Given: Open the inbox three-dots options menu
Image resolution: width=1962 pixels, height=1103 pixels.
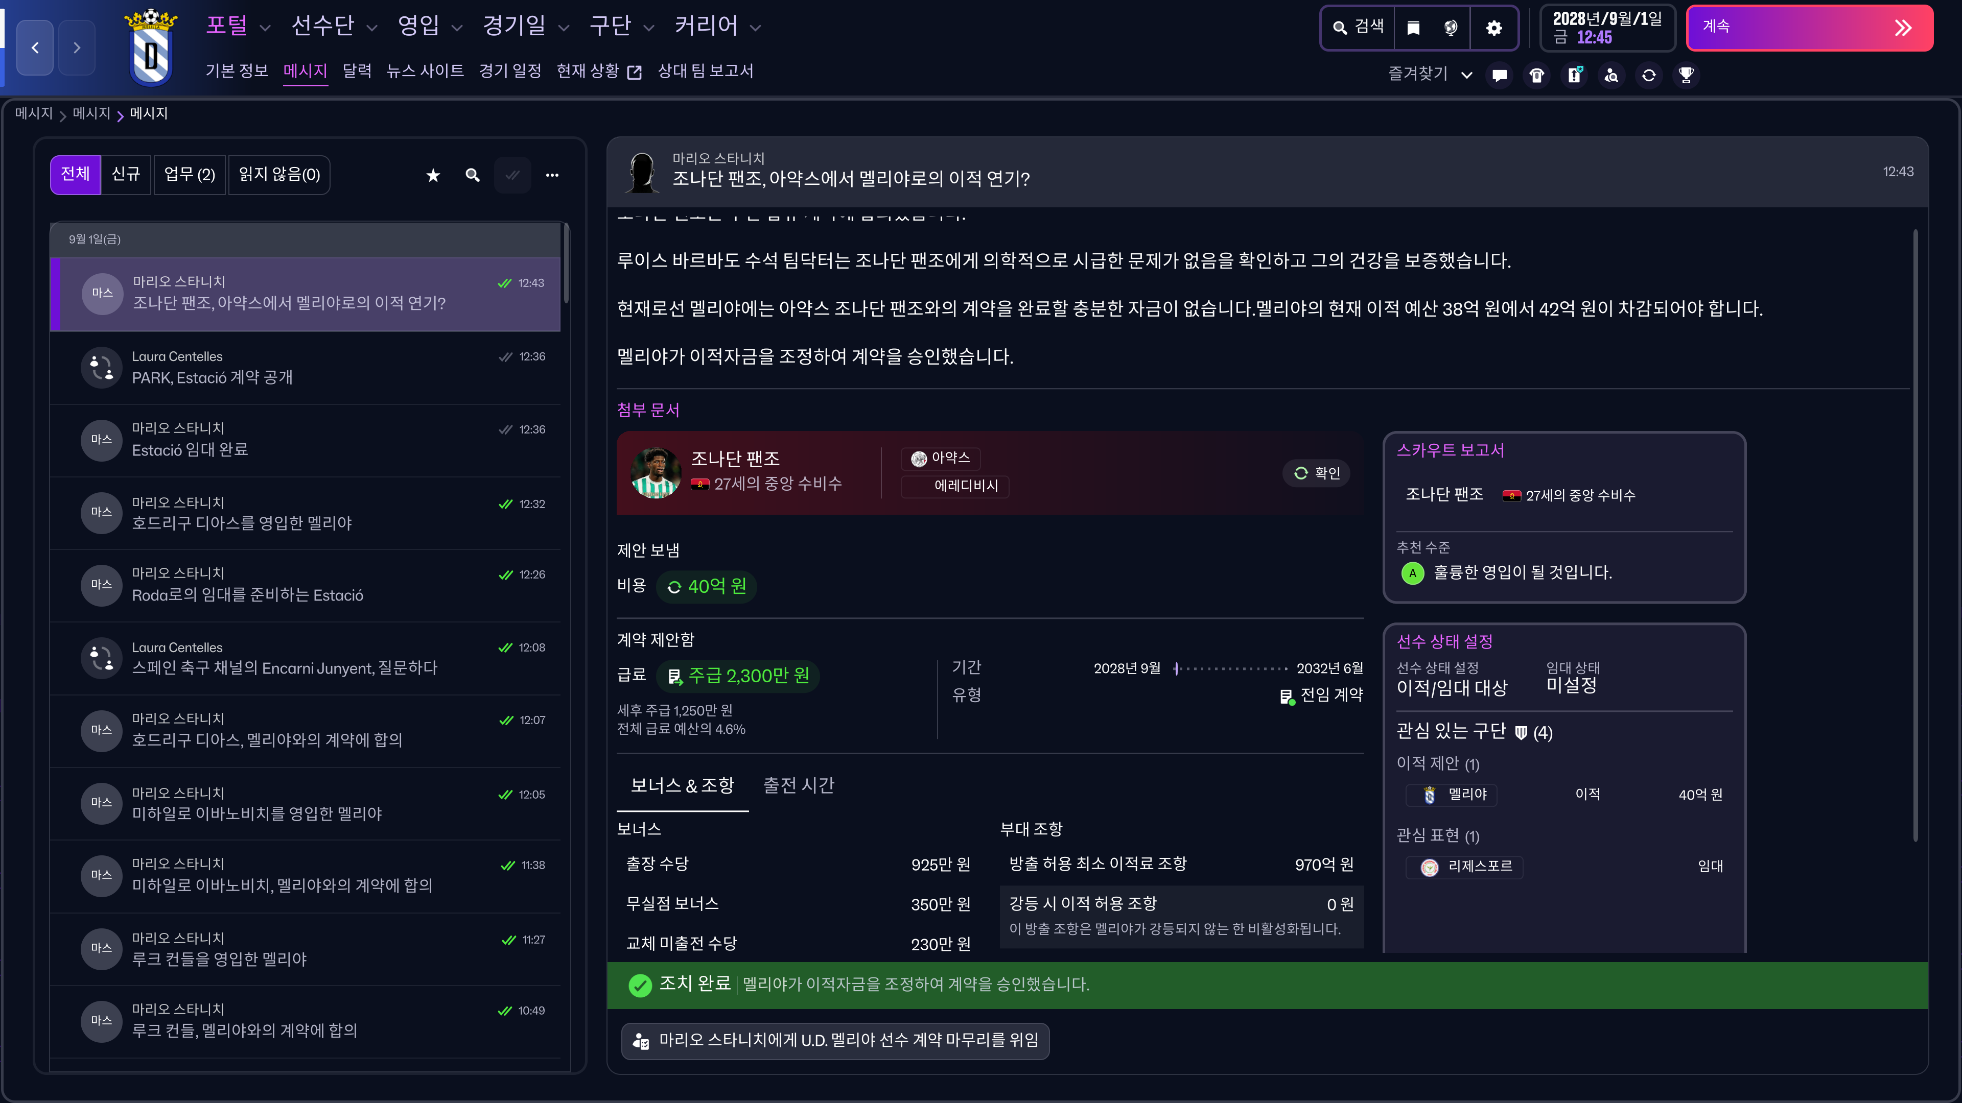Looking at the screenshot, I should click(x=552, y=176).
